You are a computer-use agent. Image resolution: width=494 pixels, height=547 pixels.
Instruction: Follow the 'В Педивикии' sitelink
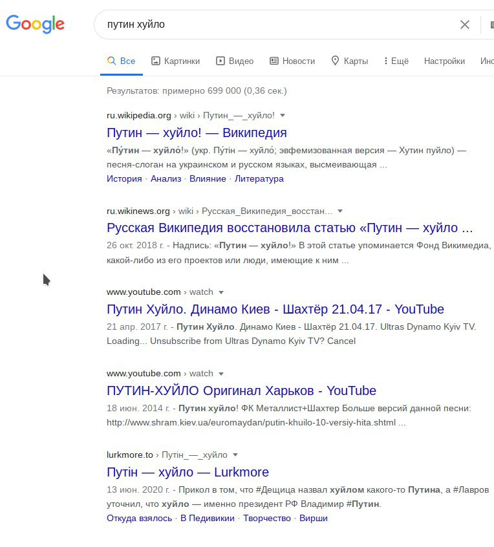pos(208,519)
